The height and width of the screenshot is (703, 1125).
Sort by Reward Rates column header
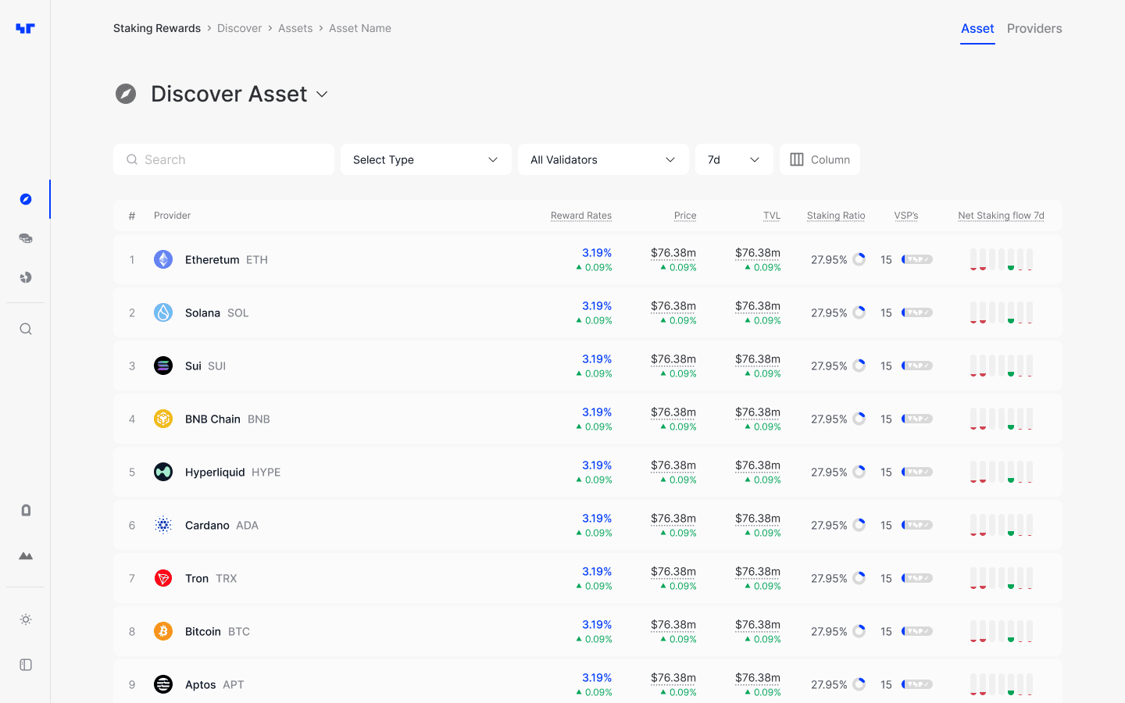(x=581, y=216)
